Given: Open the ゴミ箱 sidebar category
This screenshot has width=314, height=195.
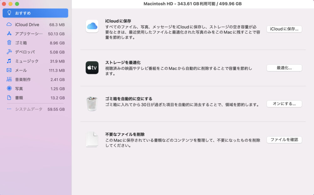Looking at the screenshot, I should 35,43.
